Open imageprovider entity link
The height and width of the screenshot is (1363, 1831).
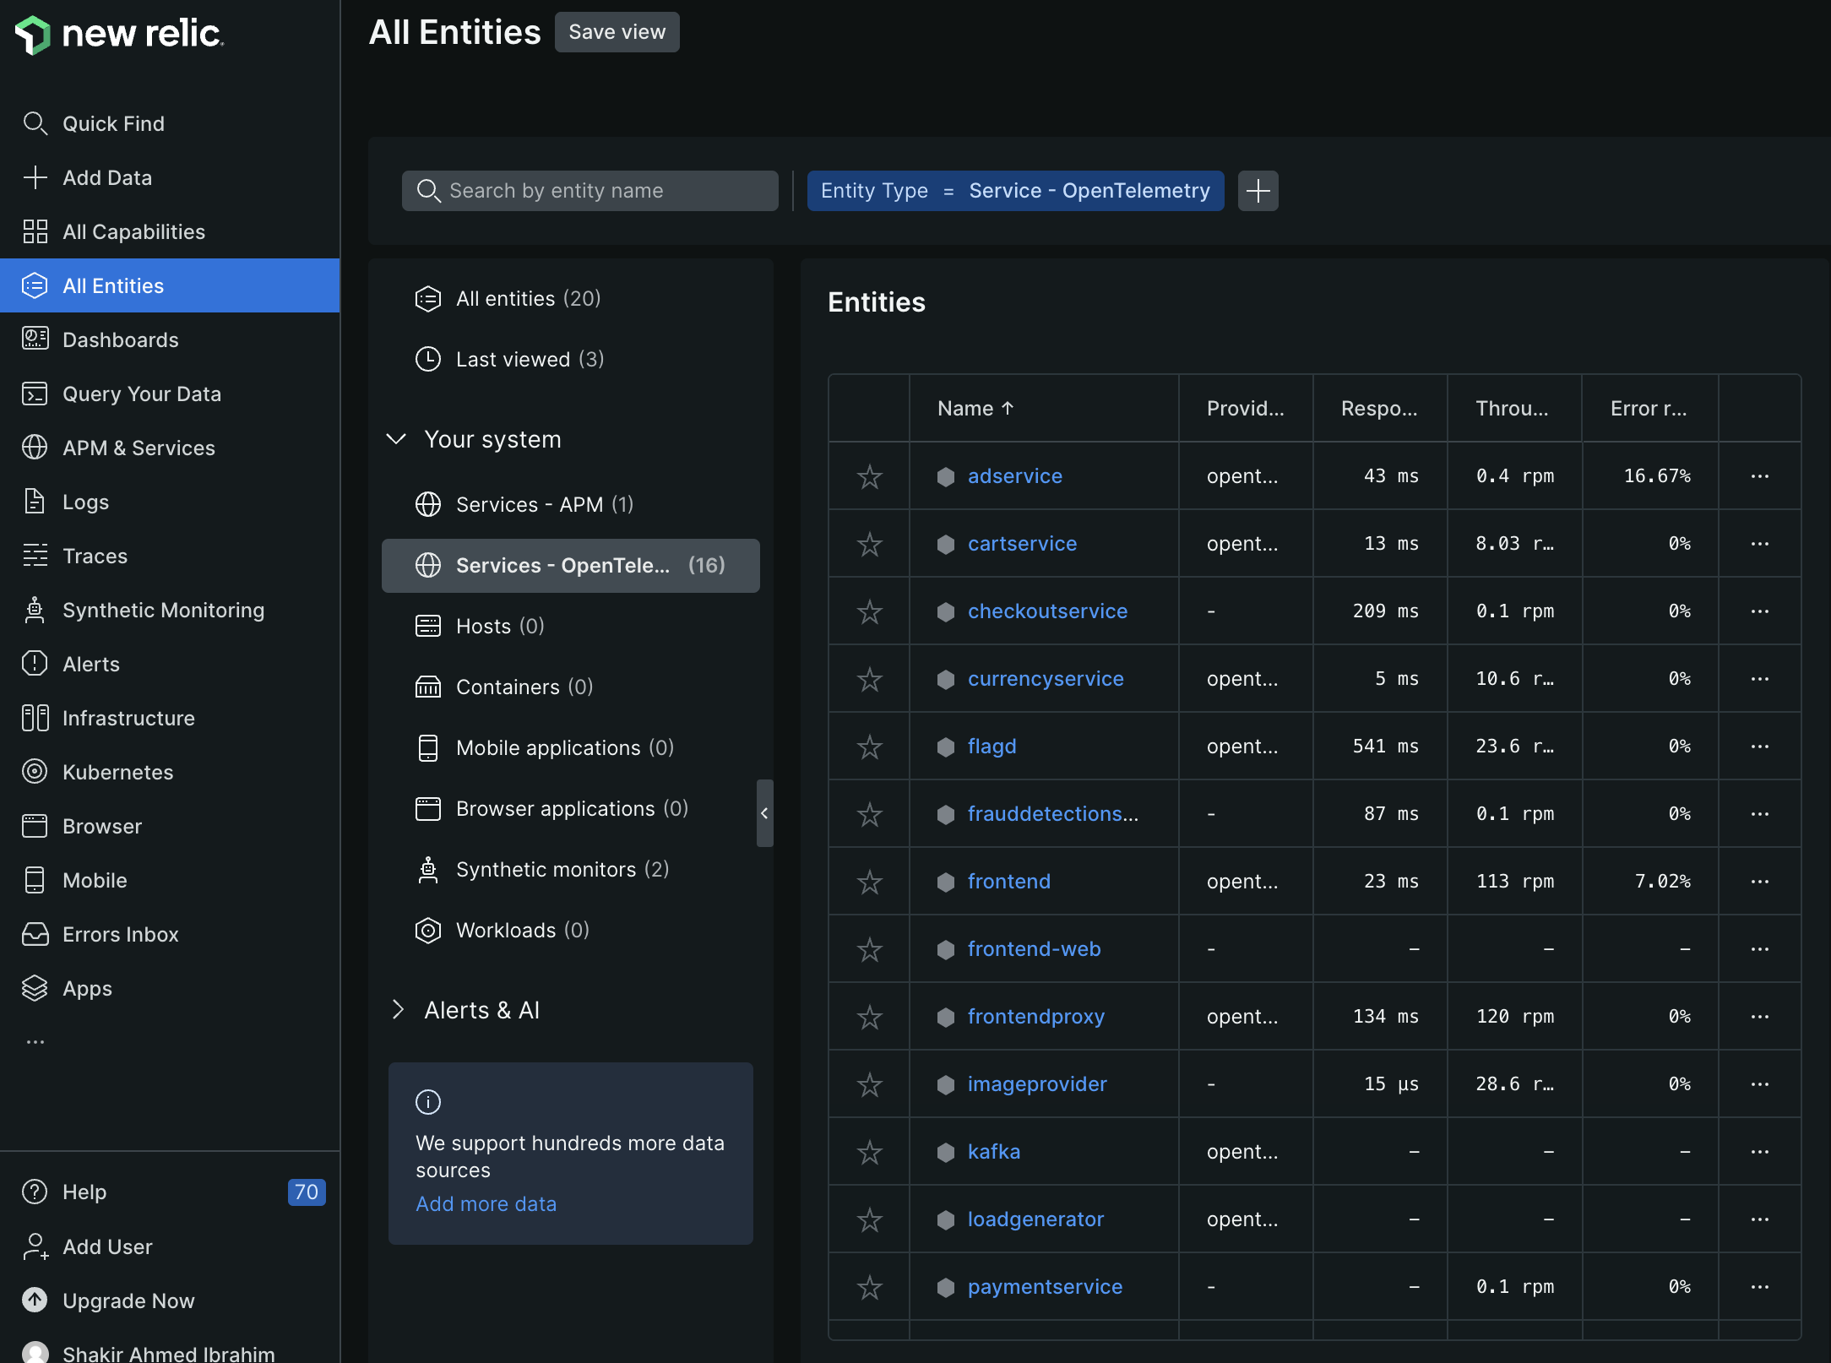click(x=1037, y=1084)
